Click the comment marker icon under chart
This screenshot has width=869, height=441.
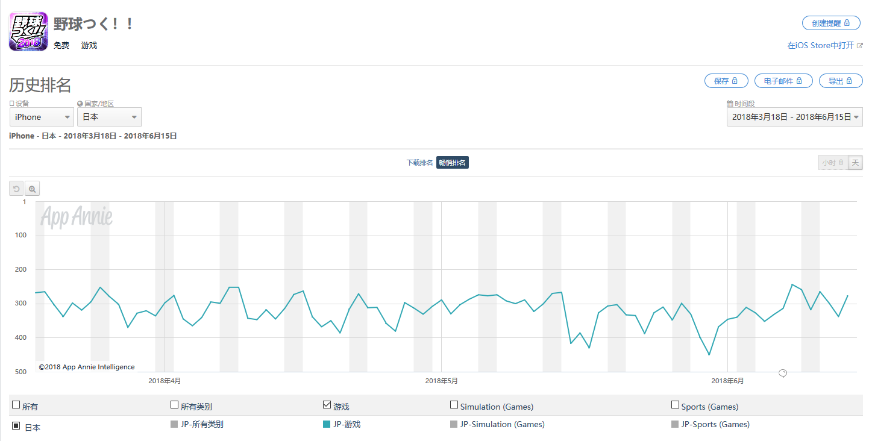783,374
